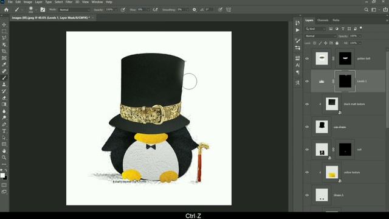This screenshot has width=389, height=219.
Task: Select the Brush tool in the left toolbar
Action: (x=4, y=78)
